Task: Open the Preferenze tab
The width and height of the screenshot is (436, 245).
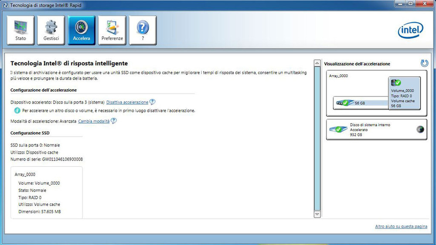Action: click(x=112, y=30)
